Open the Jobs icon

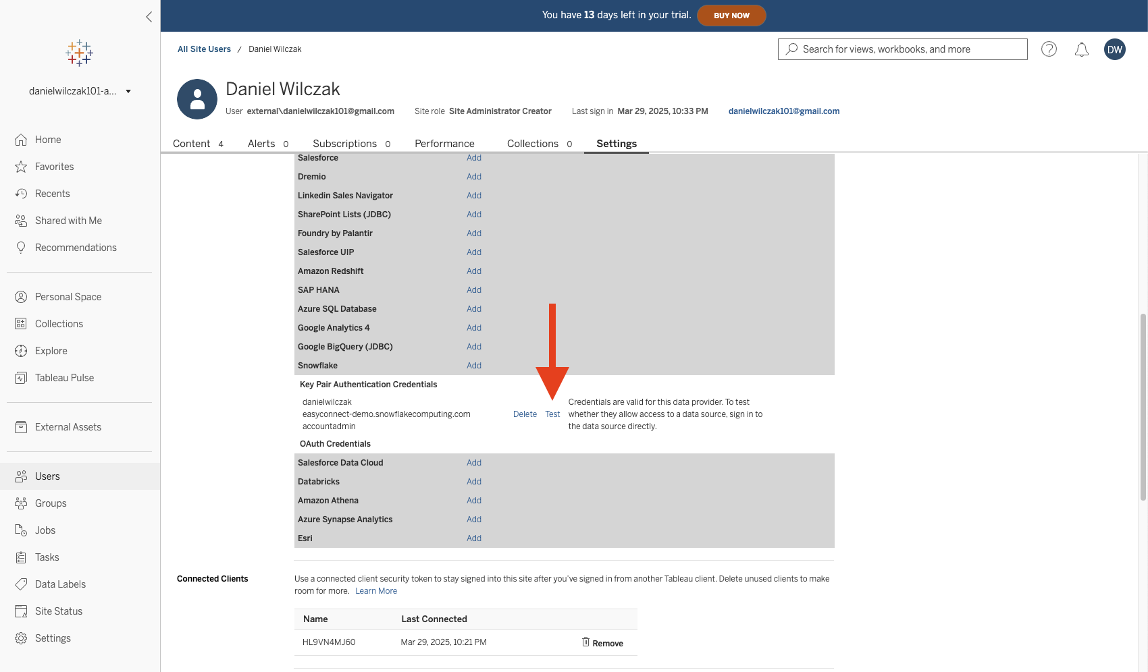[21, 530]
